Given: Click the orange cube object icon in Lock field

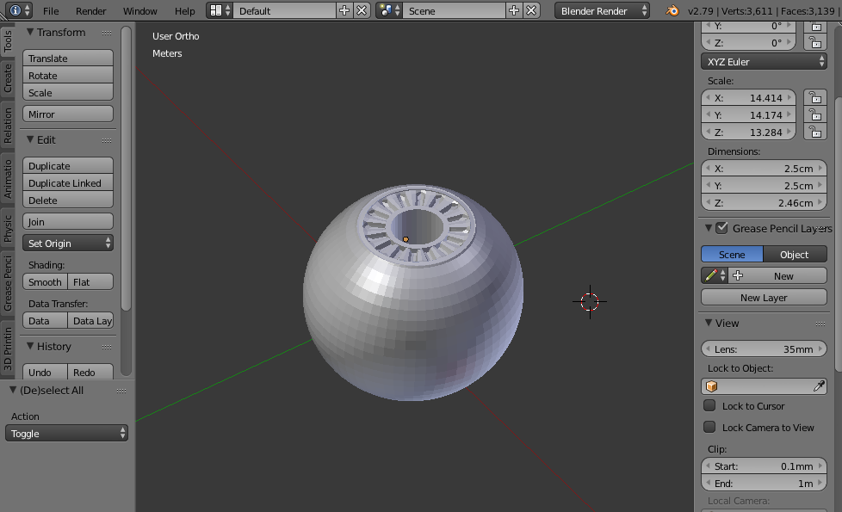Looking at the screenshot, I should click(710, 386).
